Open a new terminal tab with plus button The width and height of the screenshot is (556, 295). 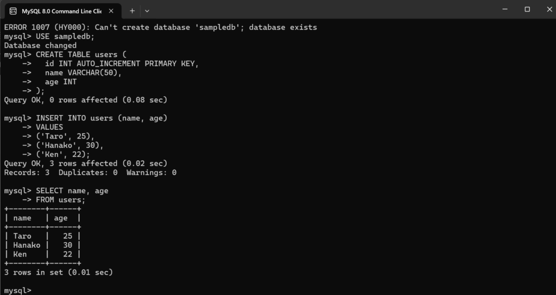pyautogui.click(x=132, y=10)
